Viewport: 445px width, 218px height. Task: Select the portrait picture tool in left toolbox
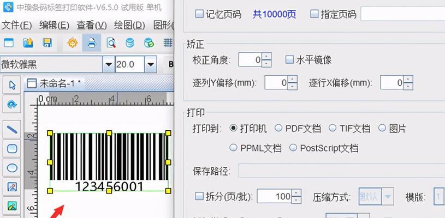click(x=11, y=187)
